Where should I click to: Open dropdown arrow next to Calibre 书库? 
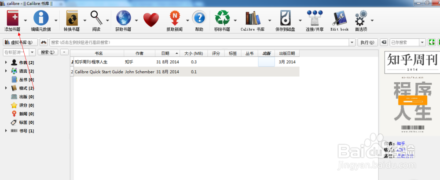click(270, 20)
